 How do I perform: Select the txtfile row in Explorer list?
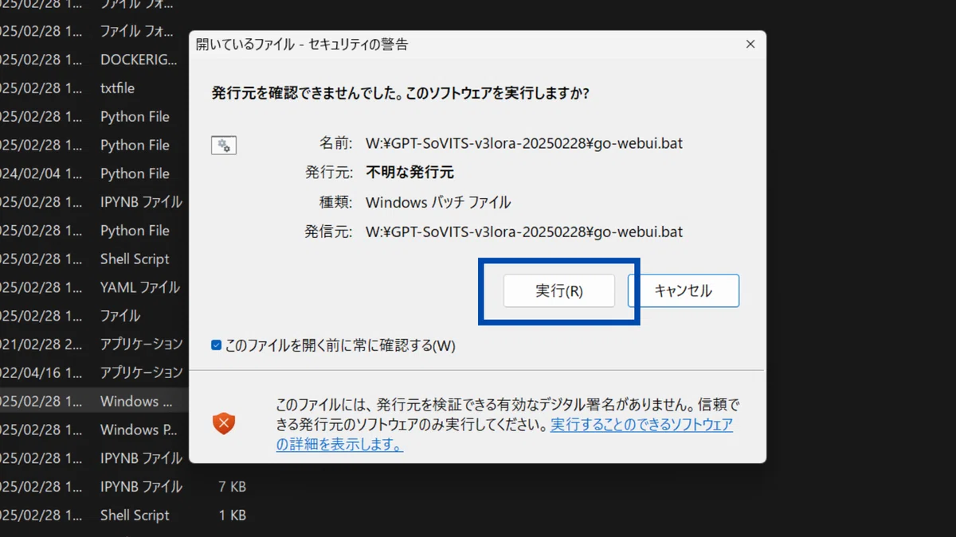pyautogui.click(x=94, y=88)
